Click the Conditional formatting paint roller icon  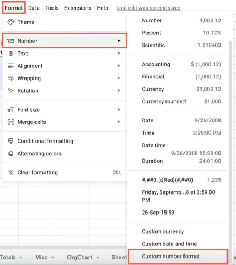[x=11, y=141]
